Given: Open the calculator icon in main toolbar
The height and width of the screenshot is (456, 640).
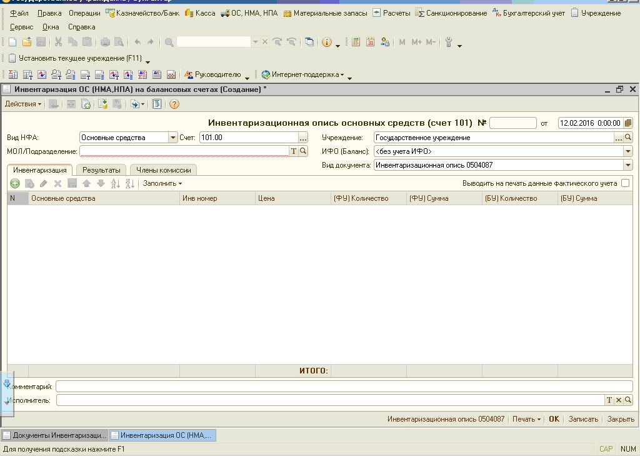Looking at the screenshot, I should tap(356, 42).
